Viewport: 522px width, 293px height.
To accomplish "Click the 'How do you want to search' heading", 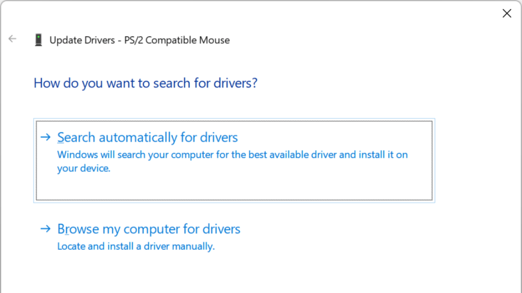I will coord(145,83).
